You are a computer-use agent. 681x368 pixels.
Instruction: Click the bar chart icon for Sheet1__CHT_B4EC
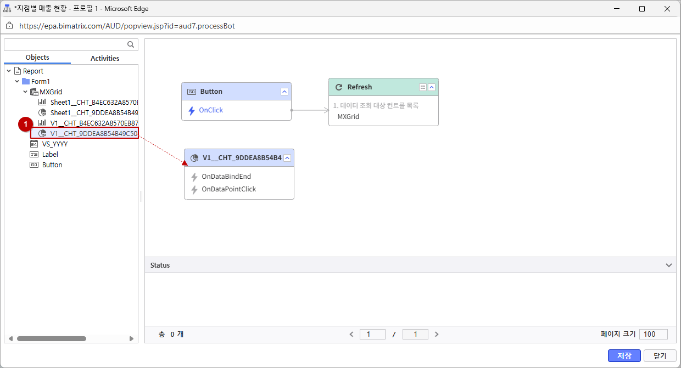tap(42, 103)
